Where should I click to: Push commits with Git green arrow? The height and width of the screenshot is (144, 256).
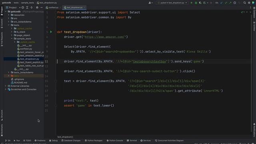pos(230,3)
